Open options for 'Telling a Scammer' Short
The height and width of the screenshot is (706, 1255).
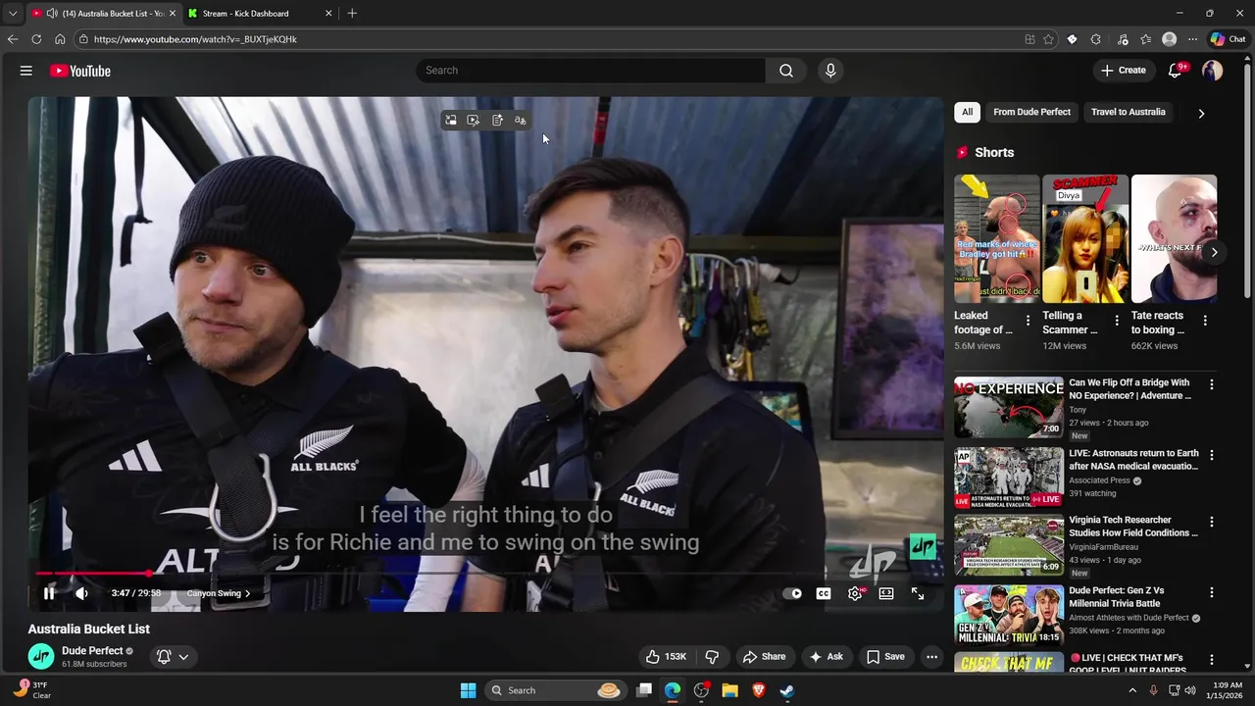click(1116, 321)
